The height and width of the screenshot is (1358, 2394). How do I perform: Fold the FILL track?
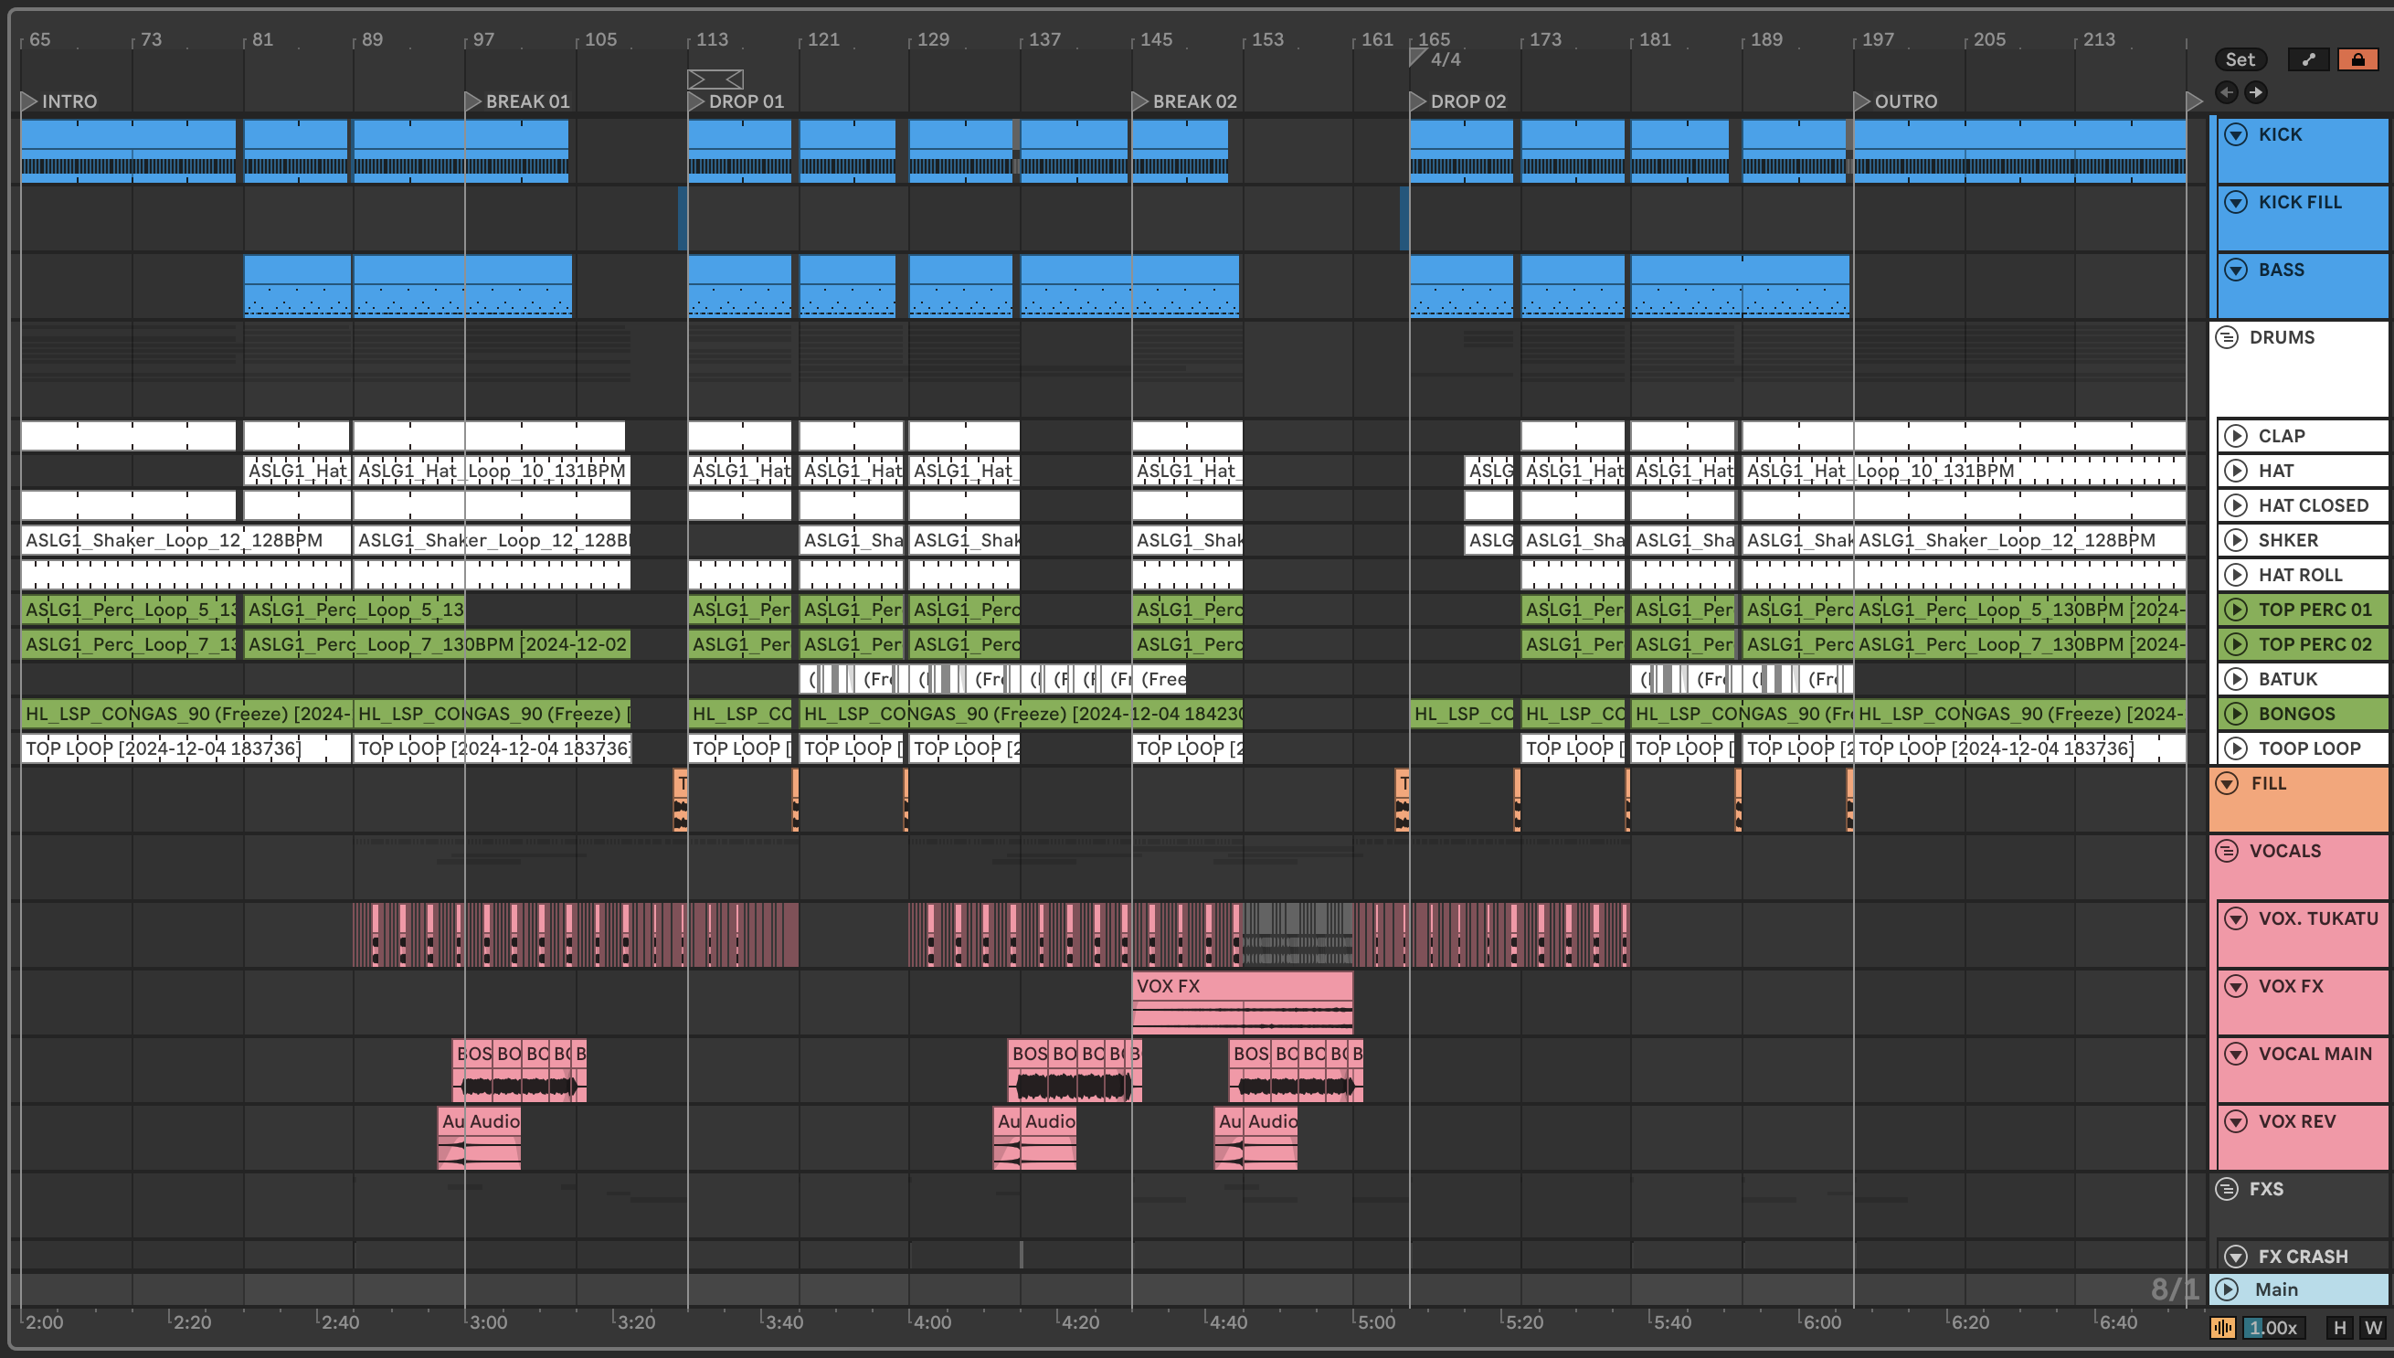point(2227,783)
